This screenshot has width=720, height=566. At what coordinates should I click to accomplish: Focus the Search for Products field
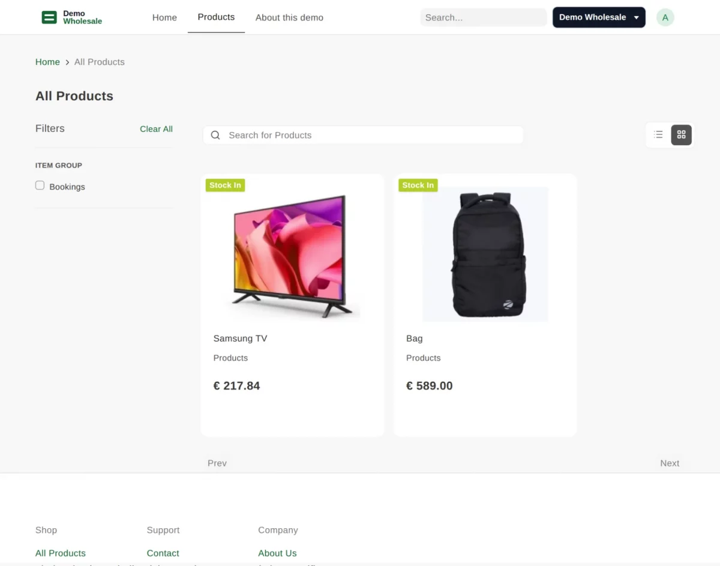363,135
